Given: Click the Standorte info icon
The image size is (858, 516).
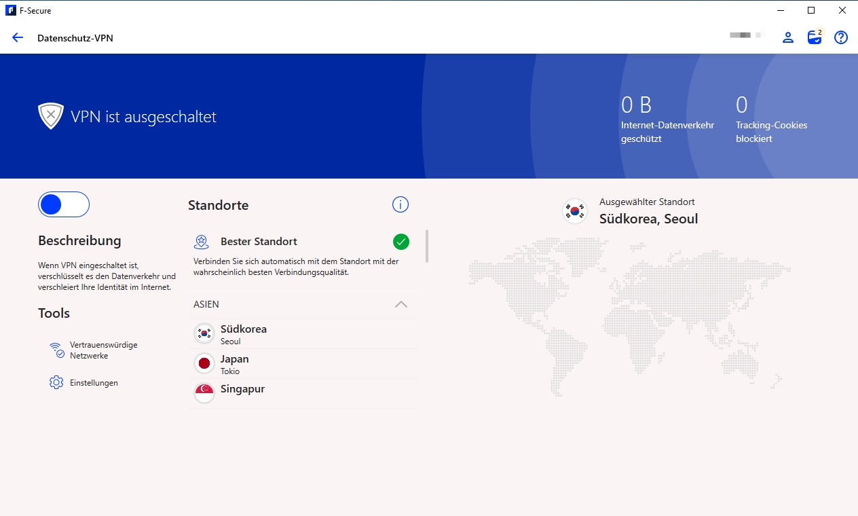Looking at the screenshot, I should (x=400, y=204).
